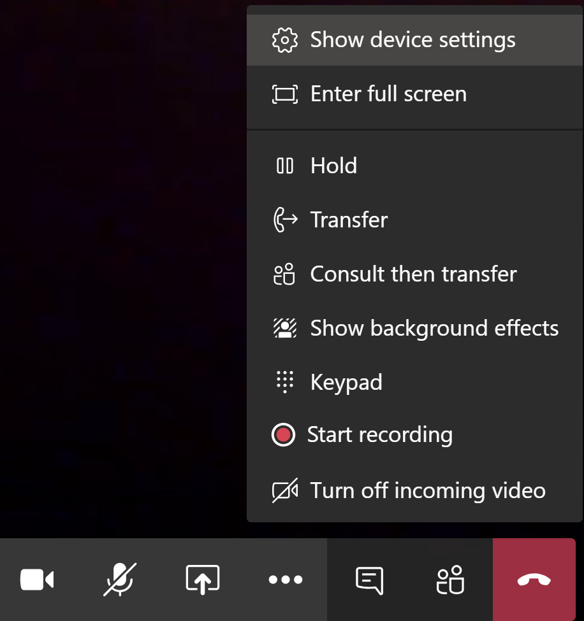584x621 pixels.
Task: Click the Start recording text
Action: tap(380, 435)
